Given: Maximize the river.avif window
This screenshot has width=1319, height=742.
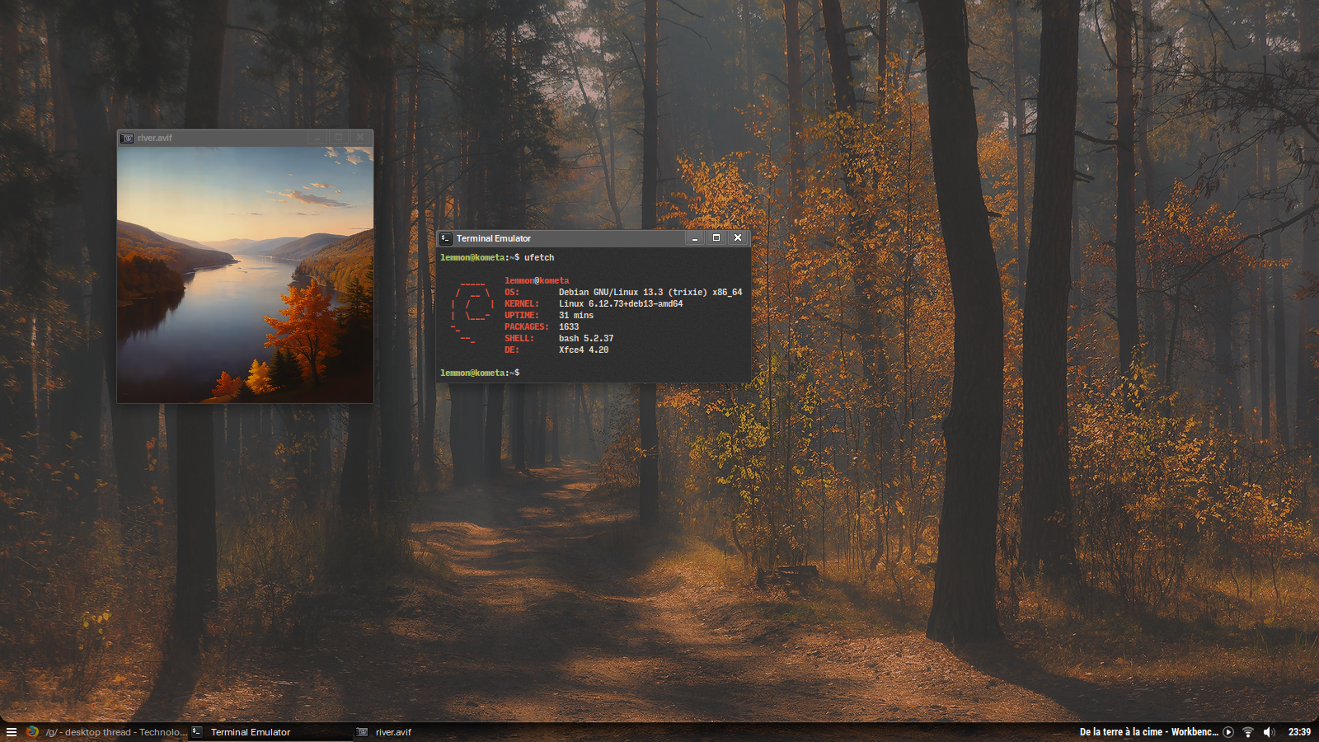Looking at the screenshot, I should (x=339, y=138).
